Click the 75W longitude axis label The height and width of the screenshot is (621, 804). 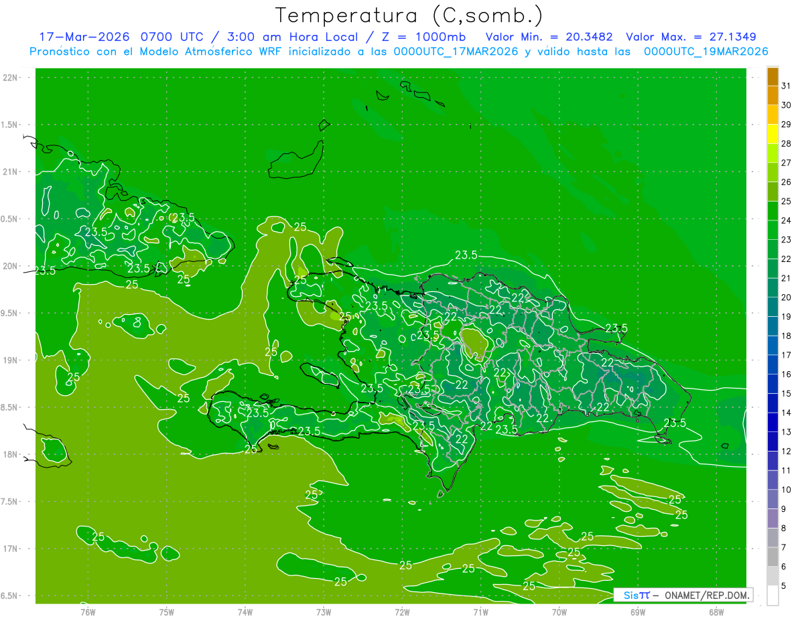pyautogui.click(x=167, y=612)
